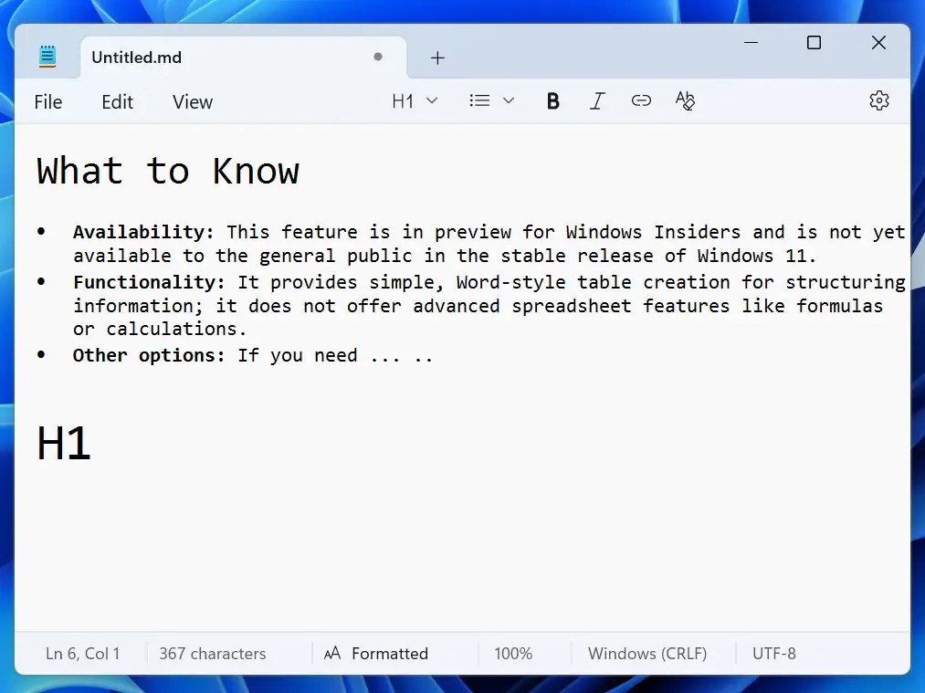This screenshot has width=925, height=693.
Task: Click the Windows (CRLF) line ending indicator
Action: click(647, 654)
